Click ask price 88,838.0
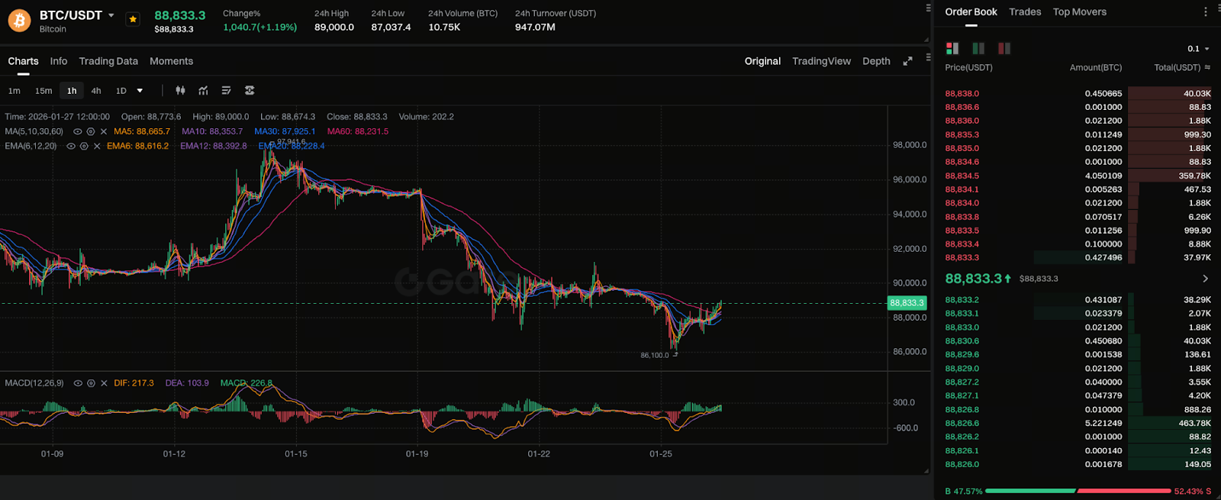The height and width of the screenshot is (500, 1221). pos(962,94)
